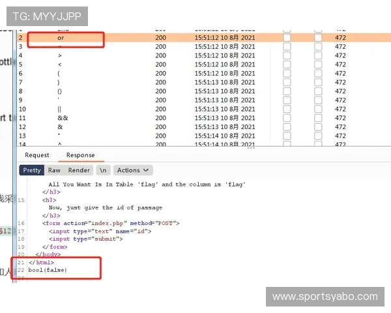
Task: Tick the first checkbox in row 2
Action: pyautogui.click(x=287, y=38)
